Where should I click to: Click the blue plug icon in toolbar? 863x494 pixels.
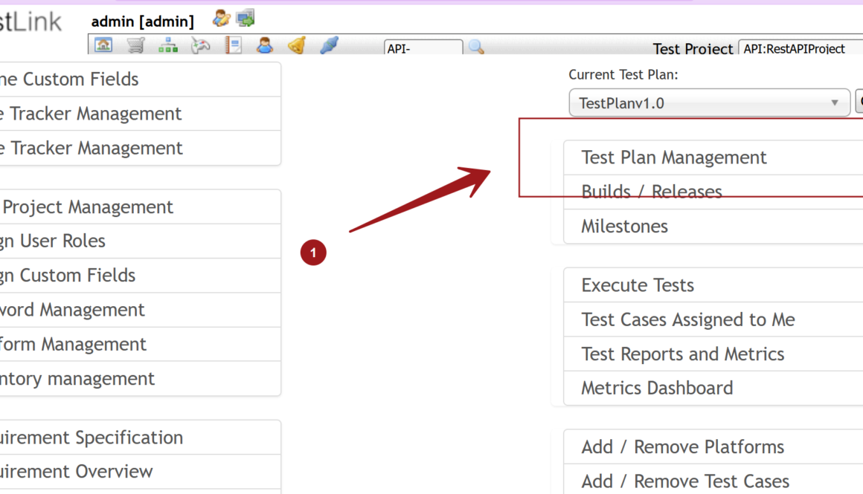[330, 45]
